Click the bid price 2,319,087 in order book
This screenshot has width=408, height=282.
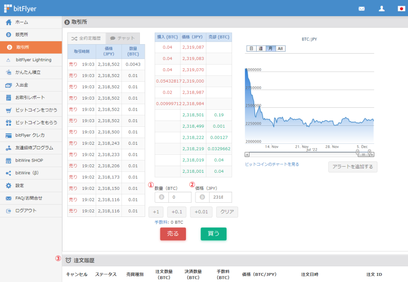(193, 47)
